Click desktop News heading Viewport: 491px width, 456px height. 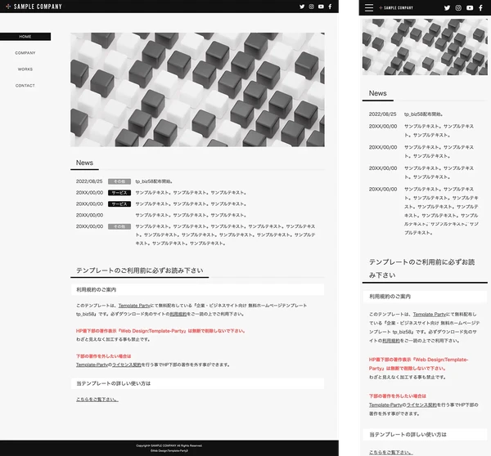click(x=84, y=163)
